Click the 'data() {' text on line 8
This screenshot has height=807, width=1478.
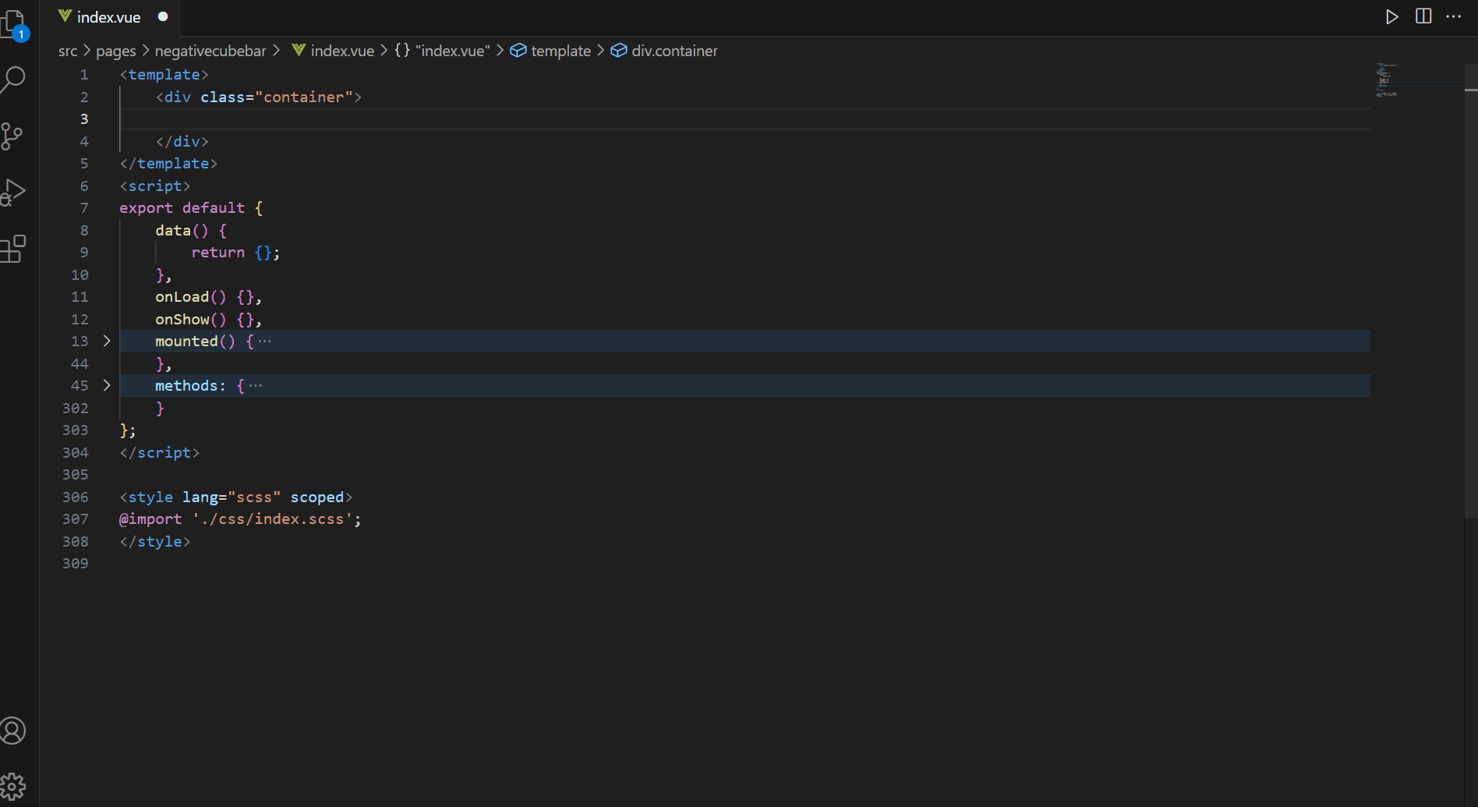click(x=191, y=230)
